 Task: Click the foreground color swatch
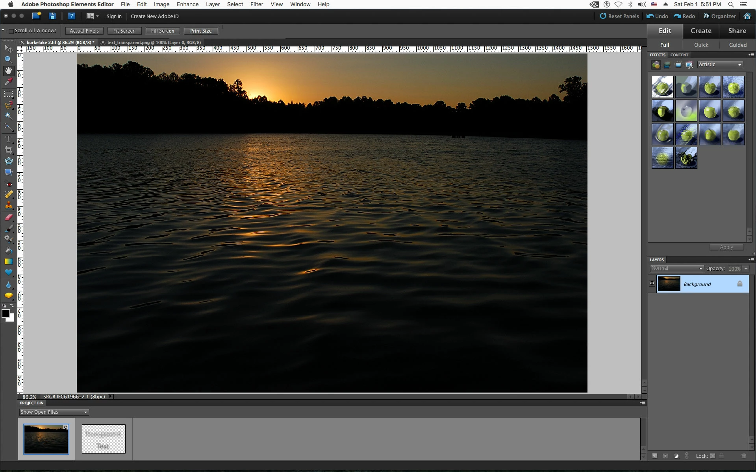[x=6, y=313]
